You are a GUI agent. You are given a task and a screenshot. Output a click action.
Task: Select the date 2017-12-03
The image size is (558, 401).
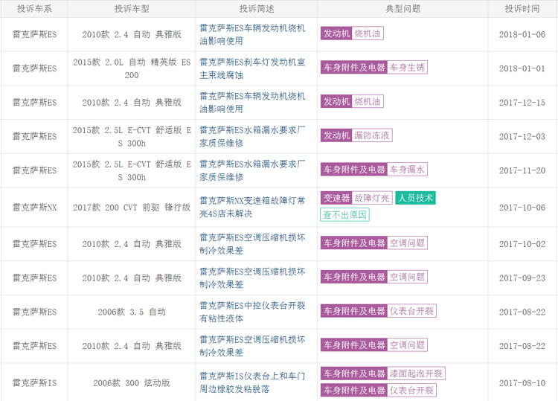[x=522, y=137]
